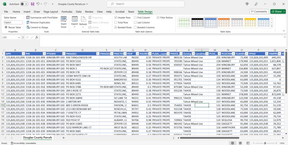Expand the Name Box dropdown

click(19, 37)
